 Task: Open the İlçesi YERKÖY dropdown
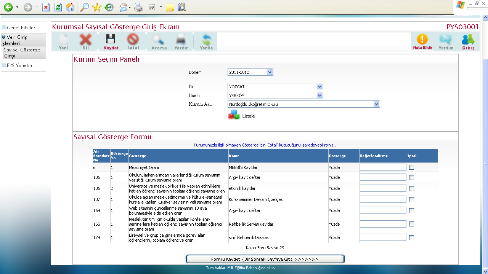pyautogui.click(x=275, y=96)
